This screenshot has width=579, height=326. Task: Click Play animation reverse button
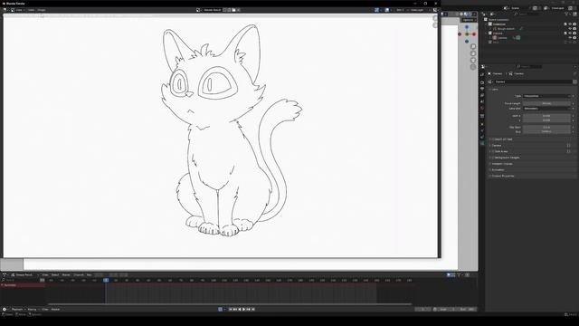239,310
